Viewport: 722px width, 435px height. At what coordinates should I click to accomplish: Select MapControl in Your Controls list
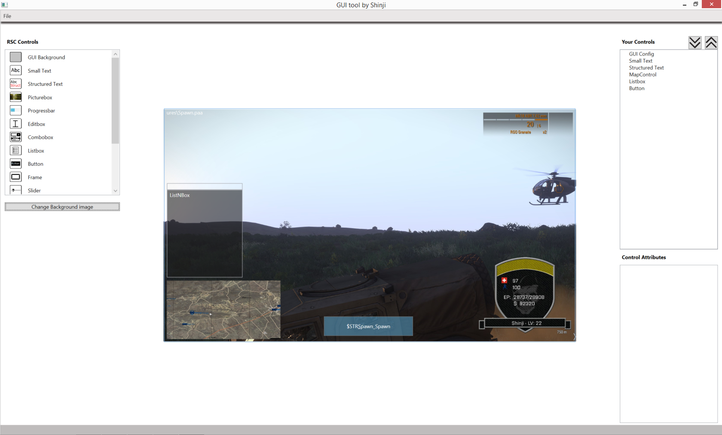coord(642,74)
